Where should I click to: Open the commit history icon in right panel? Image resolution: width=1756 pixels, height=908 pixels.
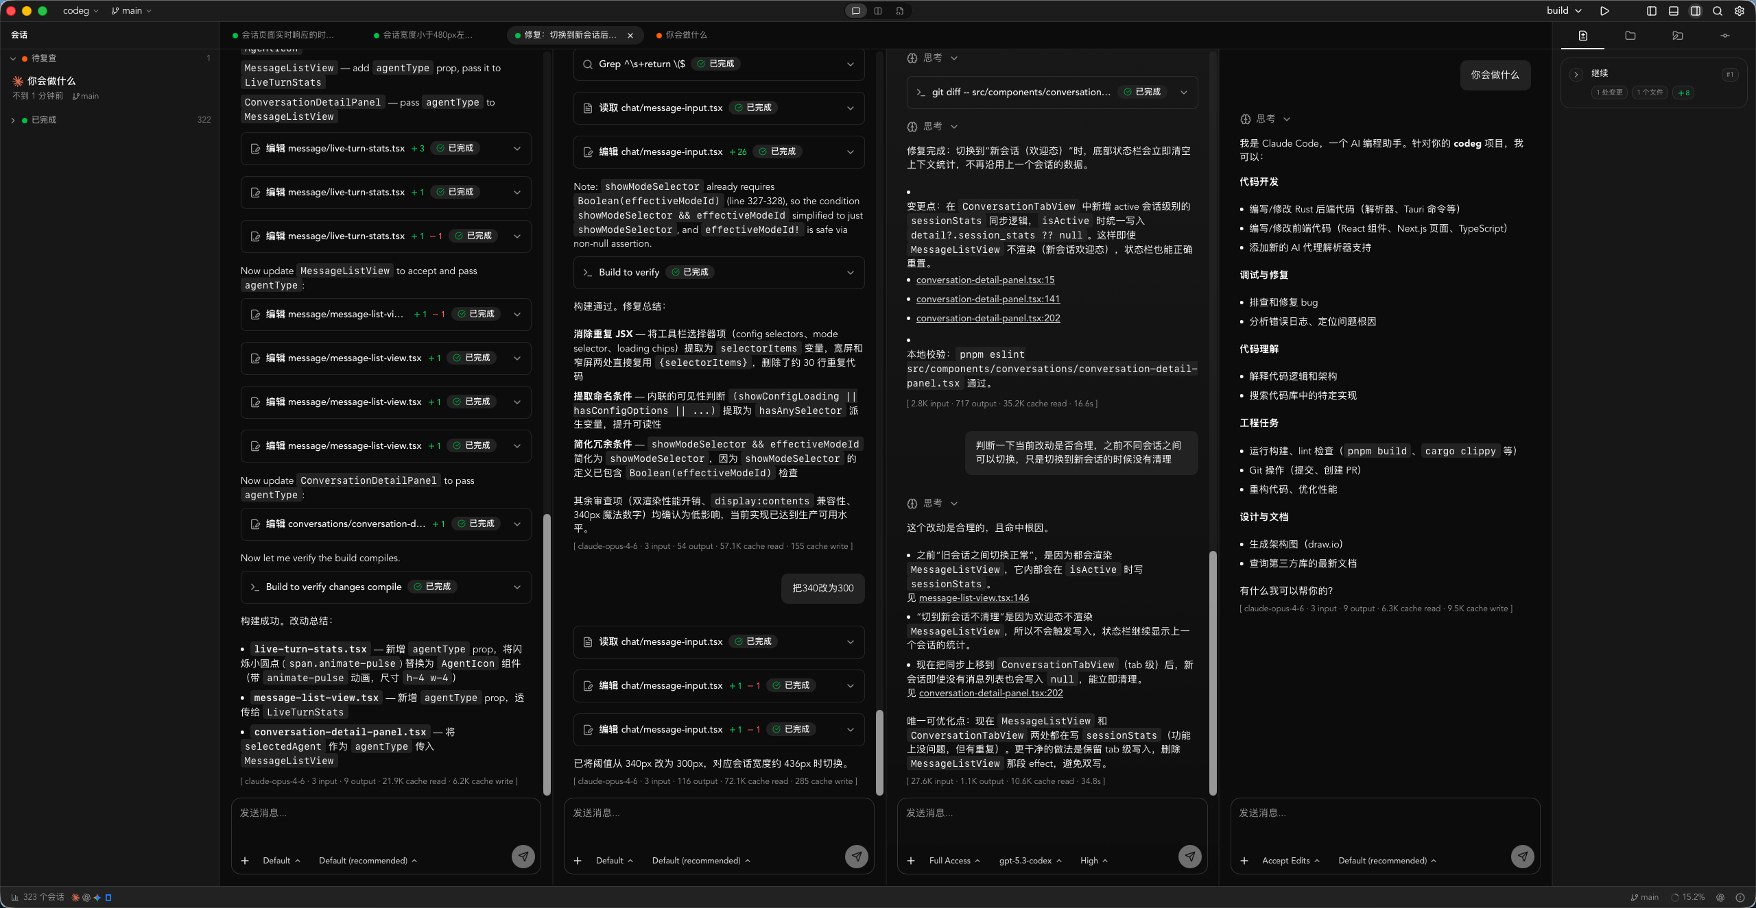1725,36
